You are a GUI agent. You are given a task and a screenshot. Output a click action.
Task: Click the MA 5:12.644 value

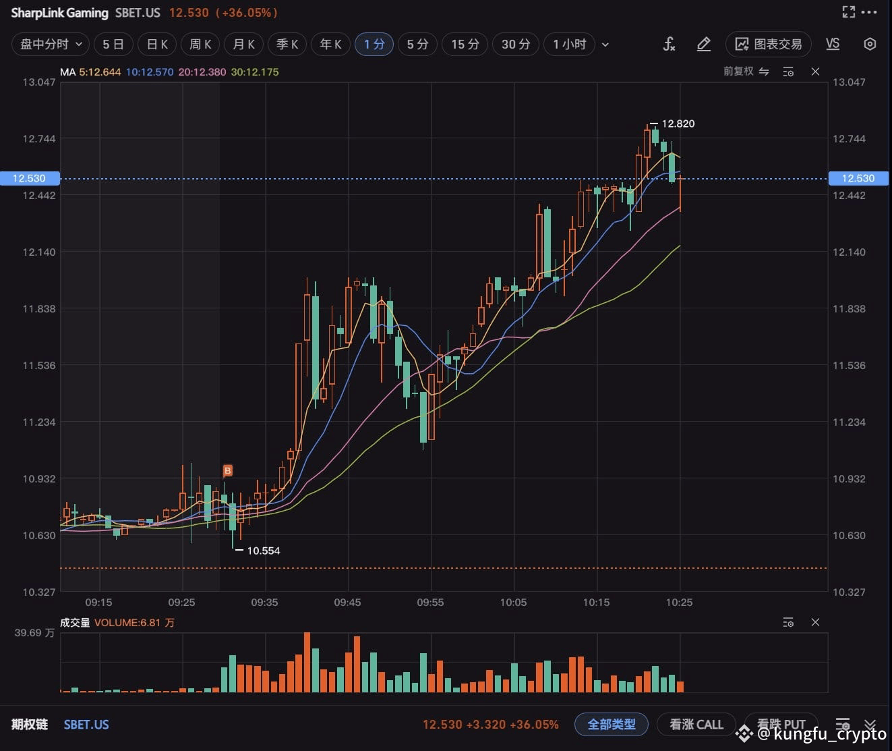pyautogui.click(x=100, y=72)
